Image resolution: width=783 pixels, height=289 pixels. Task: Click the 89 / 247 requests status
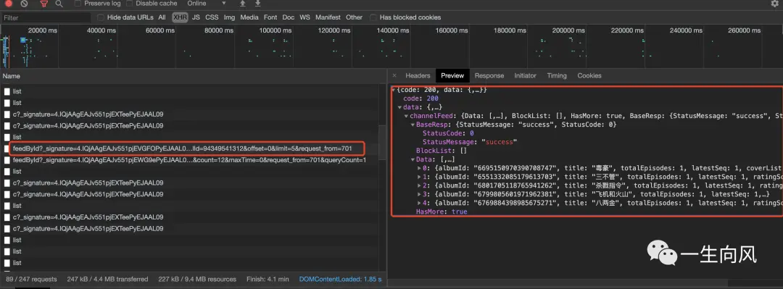click(31, 279)
